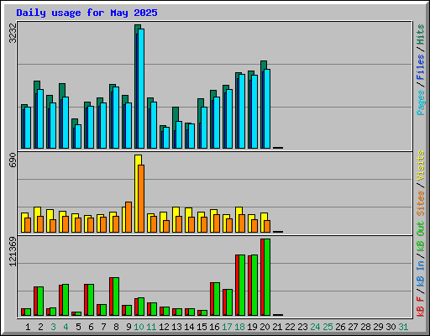Click day 27 on the x-axis

click(353, 327)
